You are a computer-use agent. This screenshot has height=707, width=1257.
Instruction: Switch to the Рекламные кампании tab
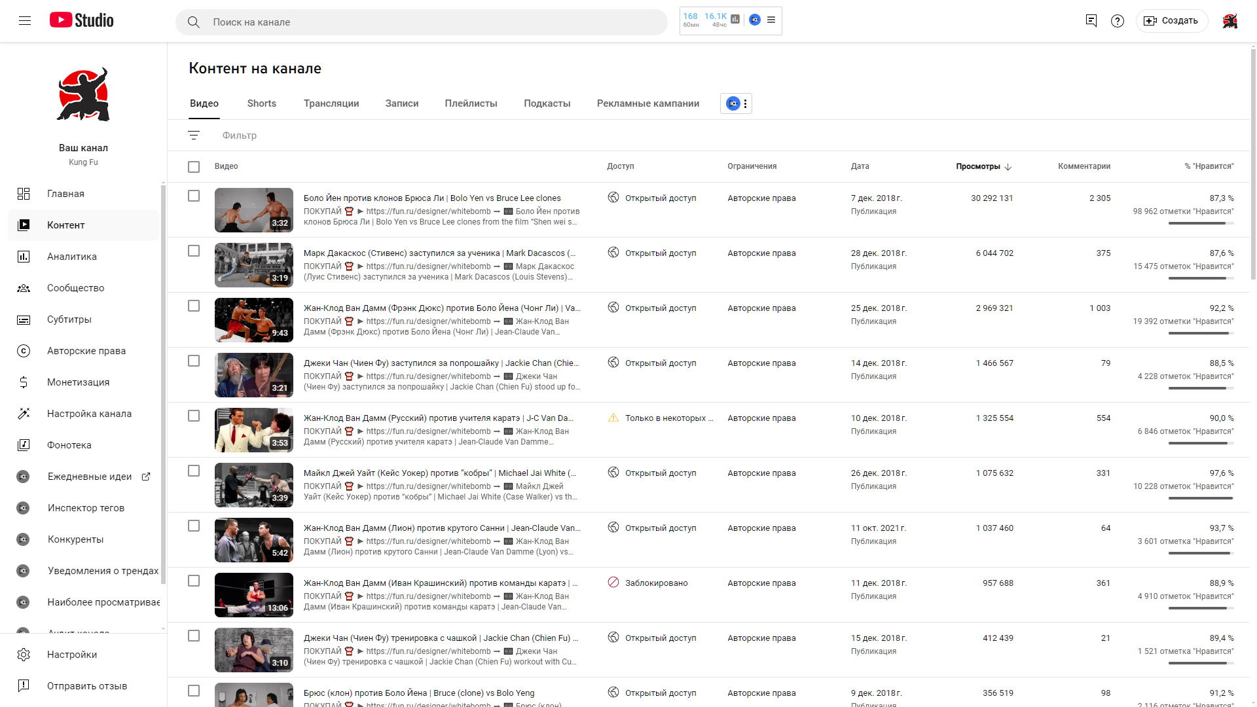pyautogui.click(x=648, y=103)
